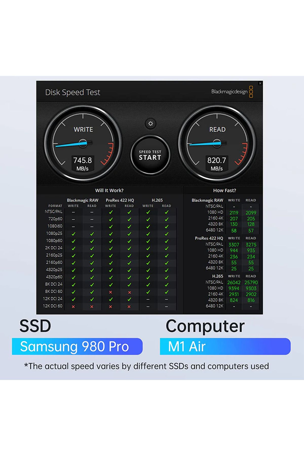Screen dimensions: 304x456
Task: Click the H.265 column header in Will It Work
Action: click(157, 200)
